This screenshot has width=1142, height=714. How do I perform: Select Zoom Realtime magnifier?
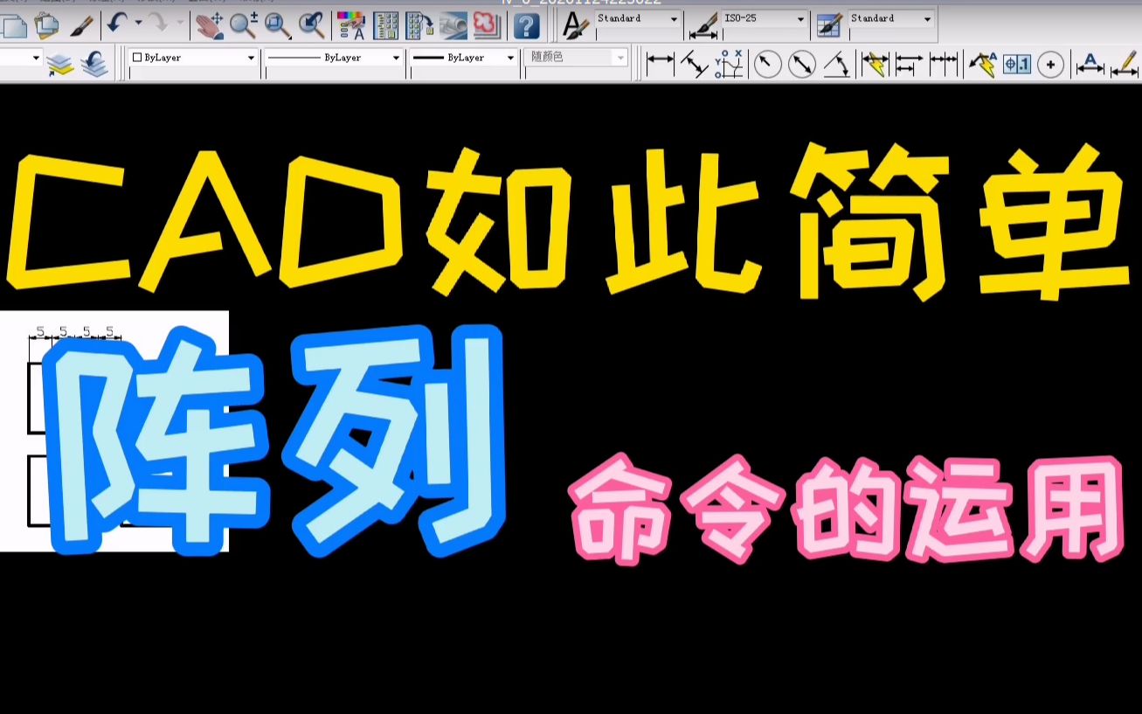(243, 26)
